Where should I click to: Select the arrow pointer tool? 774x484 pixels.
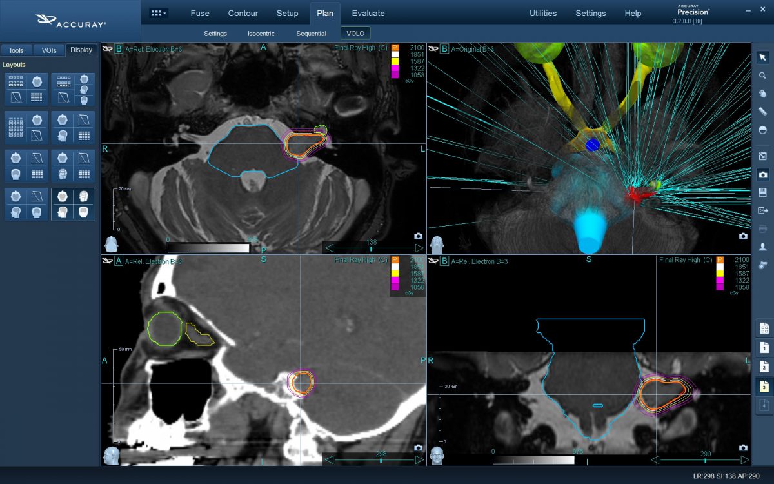tap(762, 57)
